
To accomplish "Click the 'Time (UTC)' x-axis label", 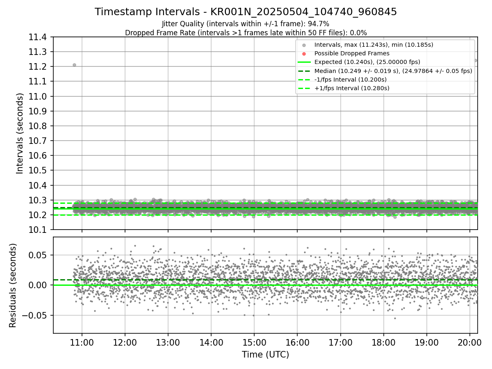I will (x=265, y=355).
